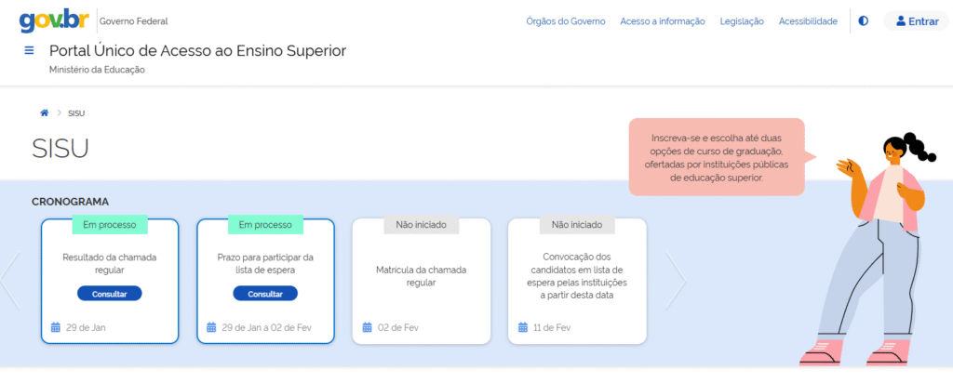Screen dimensions: 953x383
Task: Open the Acessibilidade link
Action: pyautogui.click(x=808, y=21)
